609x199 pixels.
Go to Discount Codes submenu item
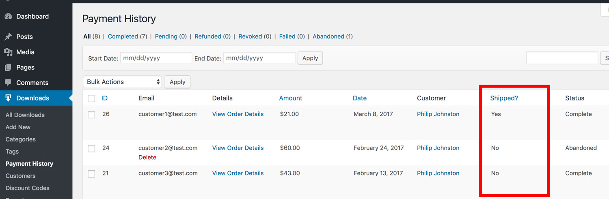28,188
